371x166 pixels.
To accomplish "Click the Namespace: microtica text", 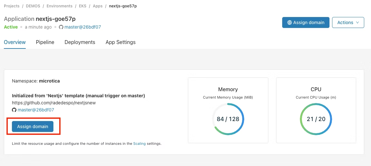I will (36, 81).
